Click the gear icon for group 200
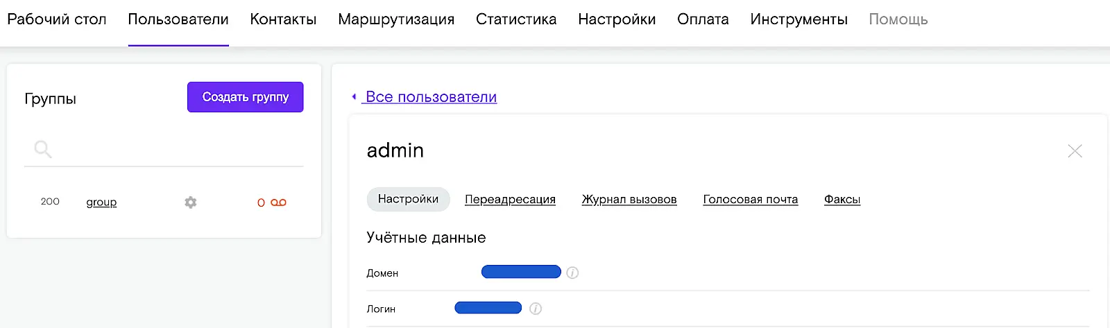This screenshot has width=1110, height=328. (191, 202)
